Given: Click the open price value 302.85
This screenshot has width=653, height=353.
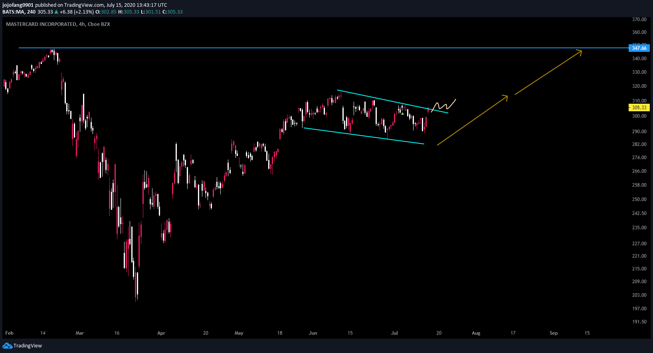Looking at the screenshot, I should (109, 12).
